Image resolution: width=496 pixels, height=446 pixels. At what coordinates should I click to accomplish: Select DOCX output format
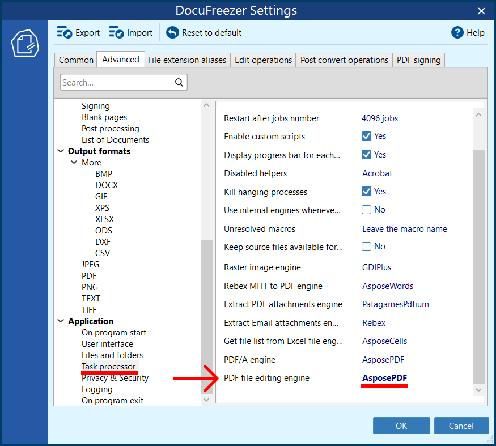click(107, 185)
